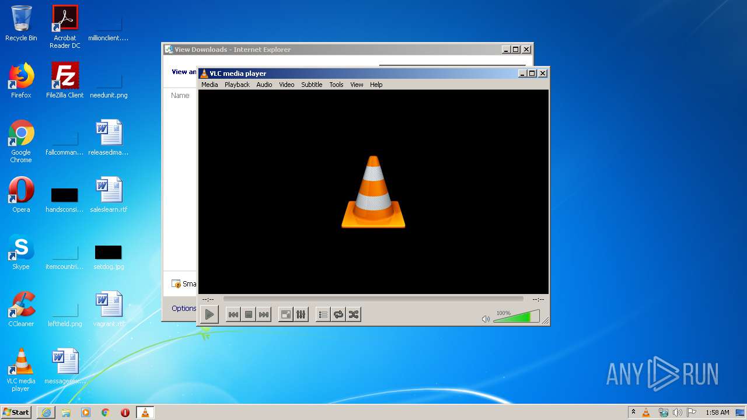This screenshot has width=747, height=420.
Task: Skip to next media in VLC
Action: [x=264, y=314]
